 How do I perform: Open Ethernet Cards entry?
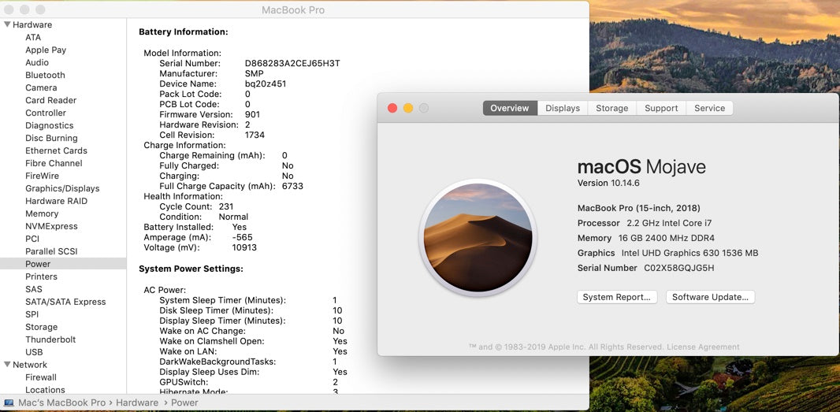tap(56, 150)
